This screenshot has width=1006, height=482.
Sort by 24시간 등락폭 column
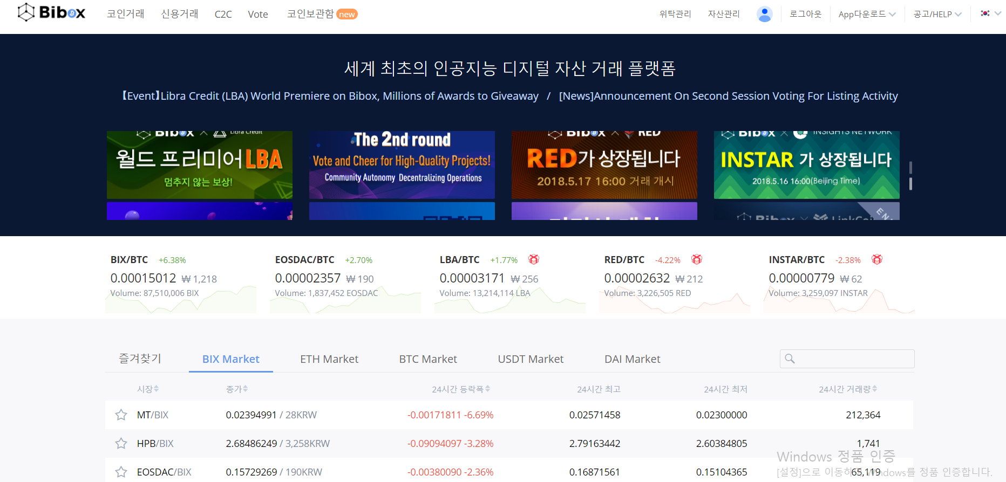point(461,389)
